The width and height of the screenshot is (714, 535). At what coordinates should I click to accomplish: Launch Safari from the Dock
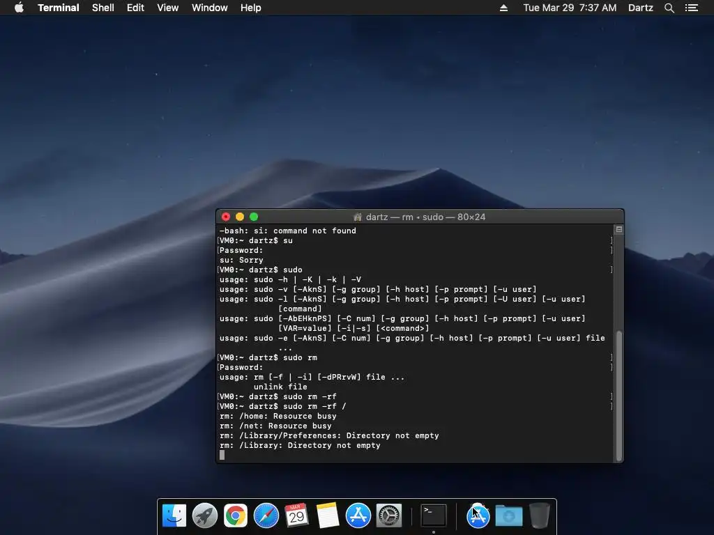pyautogui.click(x=266, y=515)
